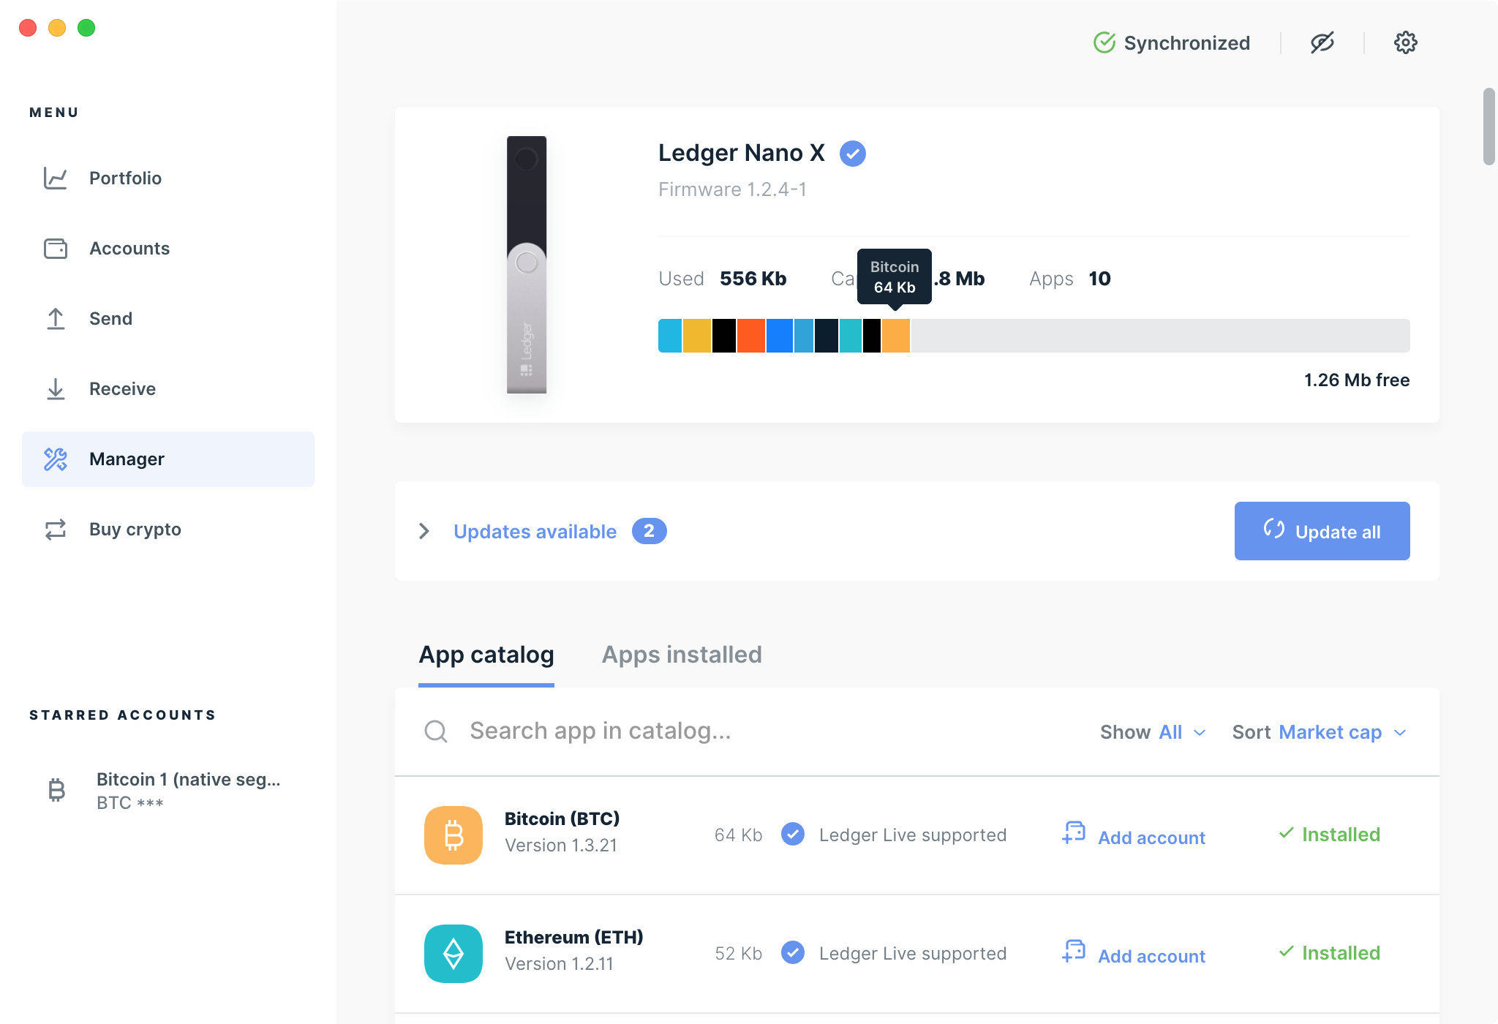Click gray free-space portion of storage bar
The height and width of the screenshot is (1024, 1498).
click(x=1160, y=336)
